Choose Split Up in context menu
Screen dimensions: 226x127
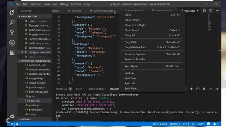pyautogui.click(x=152, y=73)
